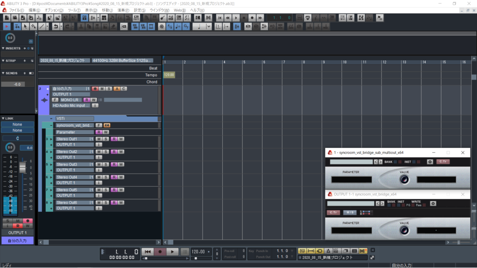This screenshot has height=268, width=477.
Task: Collapse the LINK section
Action: click(x=3, y=119)
